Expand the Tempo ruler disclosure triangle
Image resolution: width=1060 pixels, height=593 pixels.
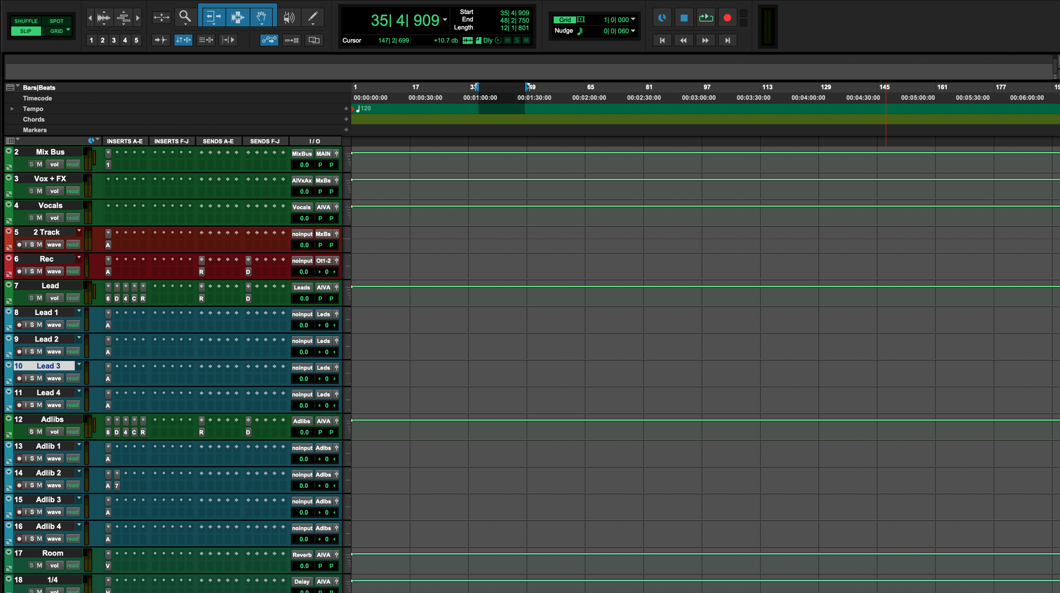[12, 109]
